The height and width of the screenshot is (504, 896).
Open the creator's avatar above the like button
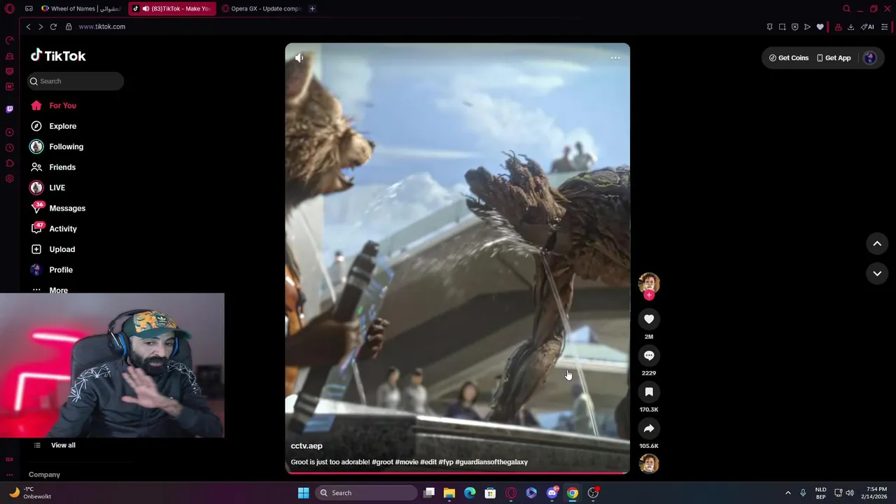649,282
